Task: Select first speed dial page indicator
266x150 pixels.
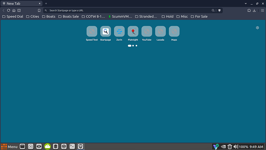Action: coord(130,46)
